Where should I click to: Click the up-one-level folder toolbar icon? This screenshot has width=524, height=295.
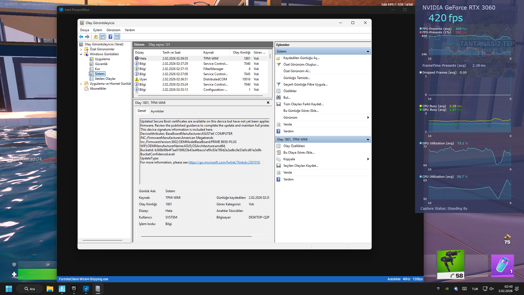(96, 37)
